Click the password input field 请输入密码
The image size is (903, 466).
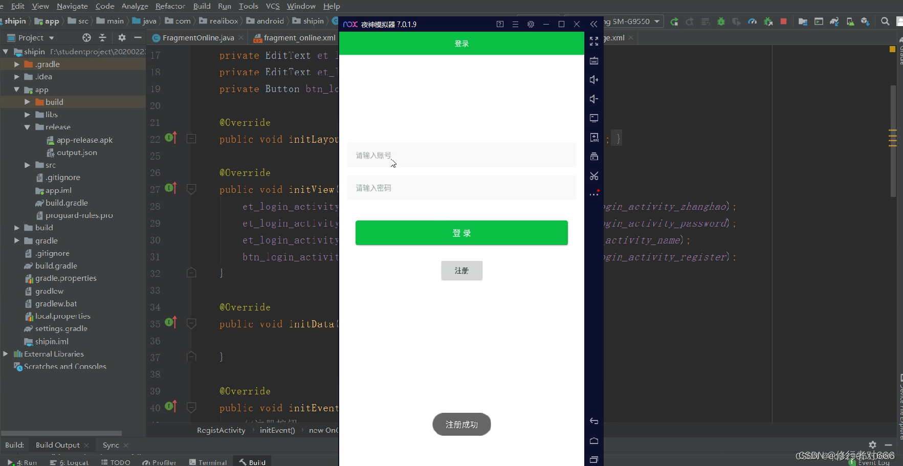pos(461,188)
